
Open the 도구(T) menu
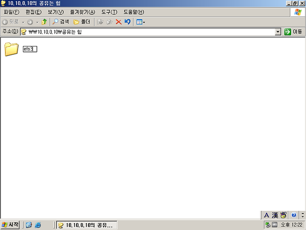click(x=109, y=12)
